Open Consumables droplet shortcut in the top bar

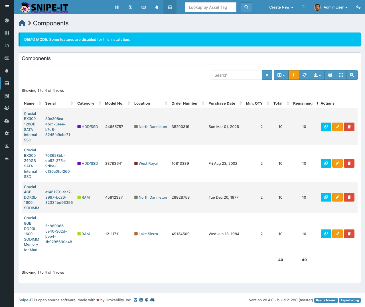tap(157, 7)
